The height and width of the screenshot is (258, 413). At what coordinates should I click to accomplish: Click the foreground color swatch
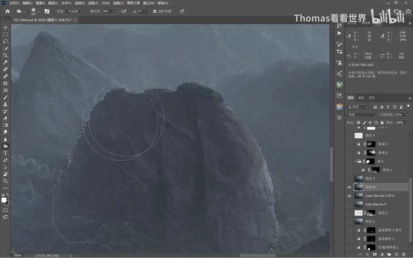click(x=4, y=200)
